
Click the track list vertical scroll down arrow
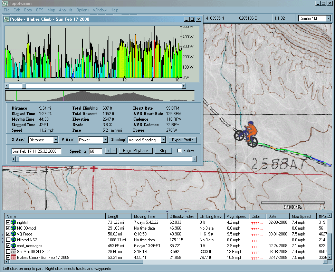click(x=330, y=257)
